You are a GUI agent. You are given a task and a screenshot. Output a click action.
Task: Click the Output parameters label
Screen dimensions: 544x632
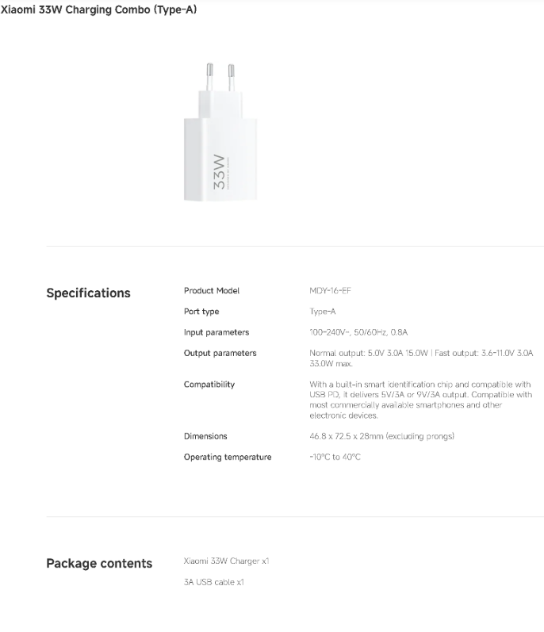click(x=220, y=353)
